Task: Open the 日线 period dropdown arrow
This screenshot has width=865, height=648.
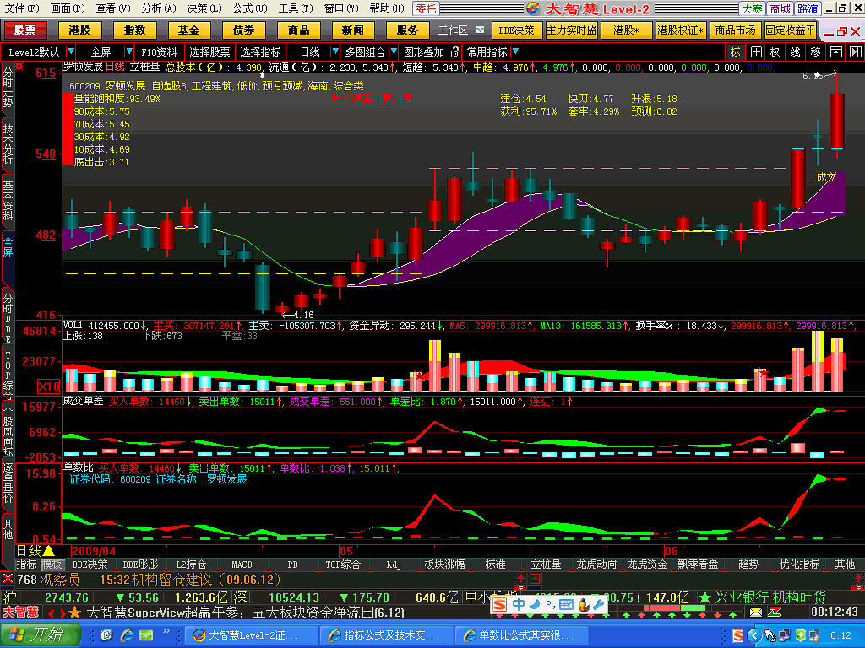Action: (335, 51)
